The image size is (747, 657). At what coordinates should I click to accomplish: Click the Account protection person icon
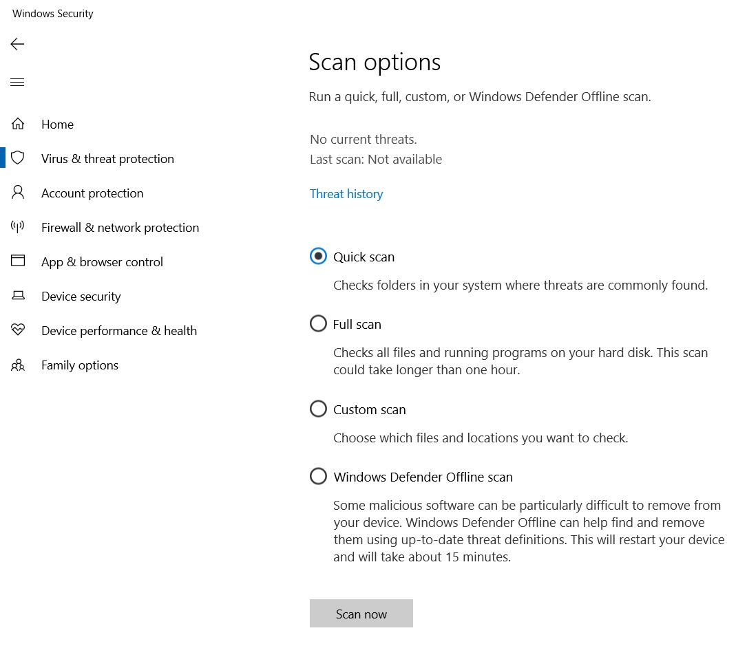(18, 193)
